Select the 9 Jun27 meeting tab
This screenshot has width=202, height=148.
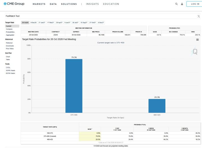click(67, 23)
